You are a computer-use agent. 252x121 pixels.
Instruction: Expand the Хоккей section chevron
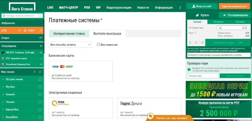click(3, 94)
